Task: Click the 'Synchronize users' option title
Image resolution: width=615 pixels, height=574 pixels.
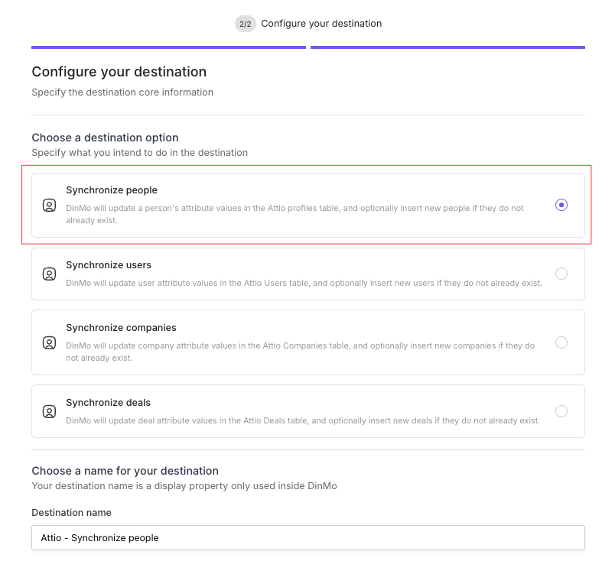Action: [x=109, y=265]
